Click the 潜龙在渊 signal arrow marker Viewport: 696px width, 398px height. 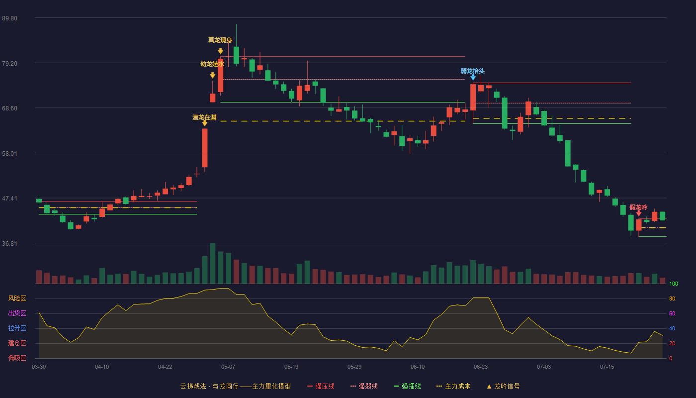[204, 123]
